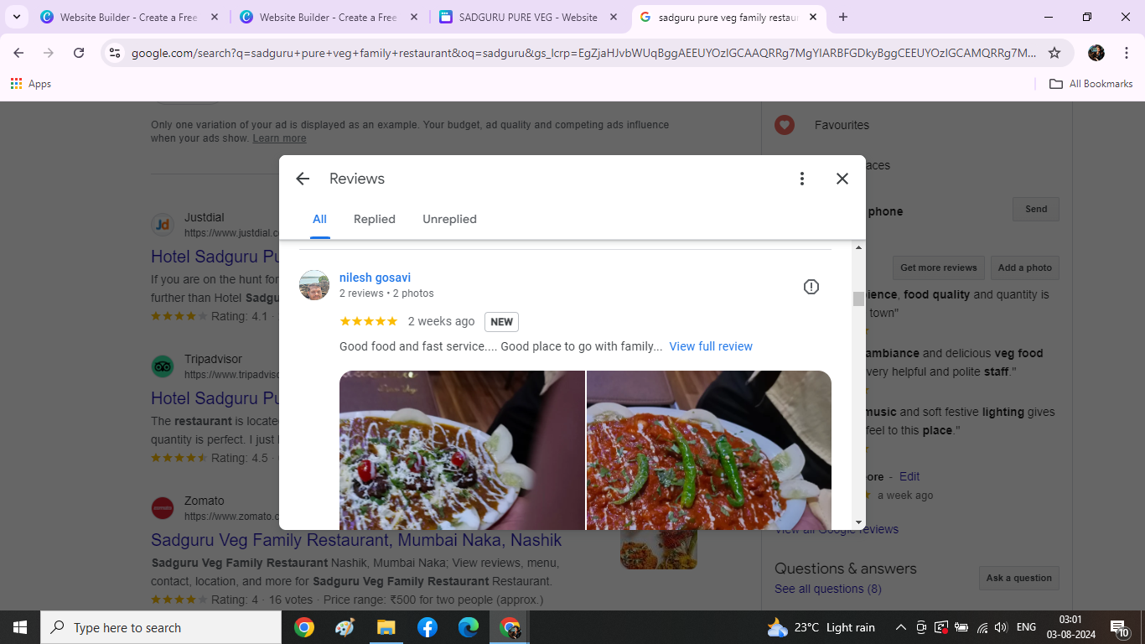Select the All reviews tab
The image size is (1145, 644).
click(319, 219)
